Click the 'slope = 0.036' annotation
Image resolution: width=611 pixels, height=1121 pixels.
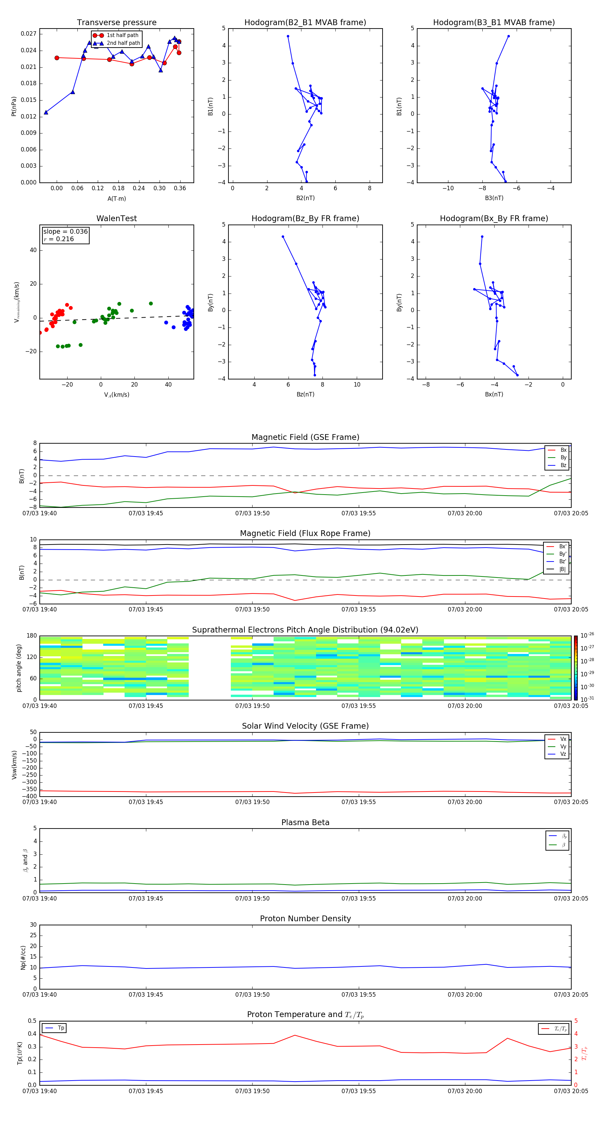coord(66,232)
